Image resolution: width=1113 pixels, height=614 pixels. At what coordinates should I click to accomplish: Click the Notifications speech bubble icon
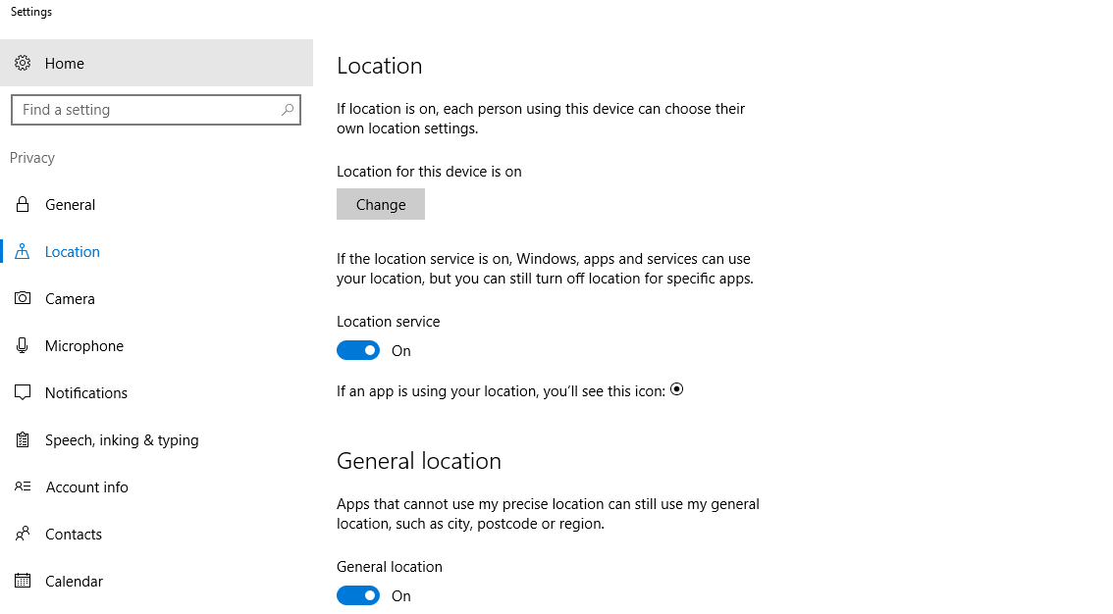pyautogui.click(x=23, y=392)
